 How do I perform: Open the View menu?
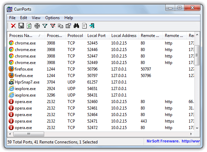point(36,18)
